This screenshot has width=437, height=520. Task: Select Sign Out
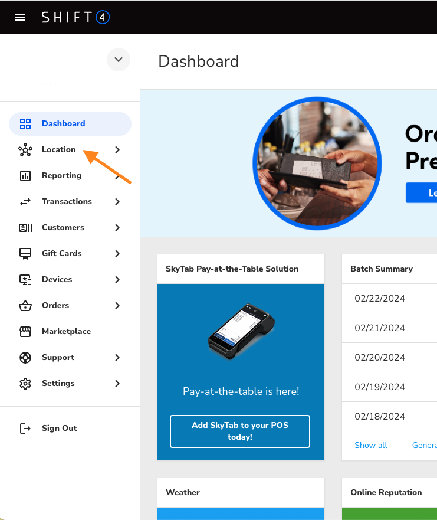coord(60,428)
